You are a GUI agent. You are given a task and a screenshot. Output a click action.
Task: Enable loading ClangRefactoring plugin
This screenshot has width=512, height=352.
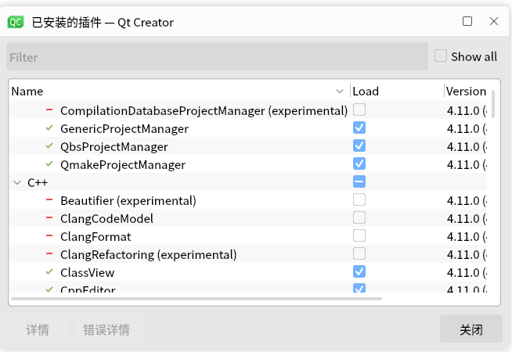click(359, 253)
